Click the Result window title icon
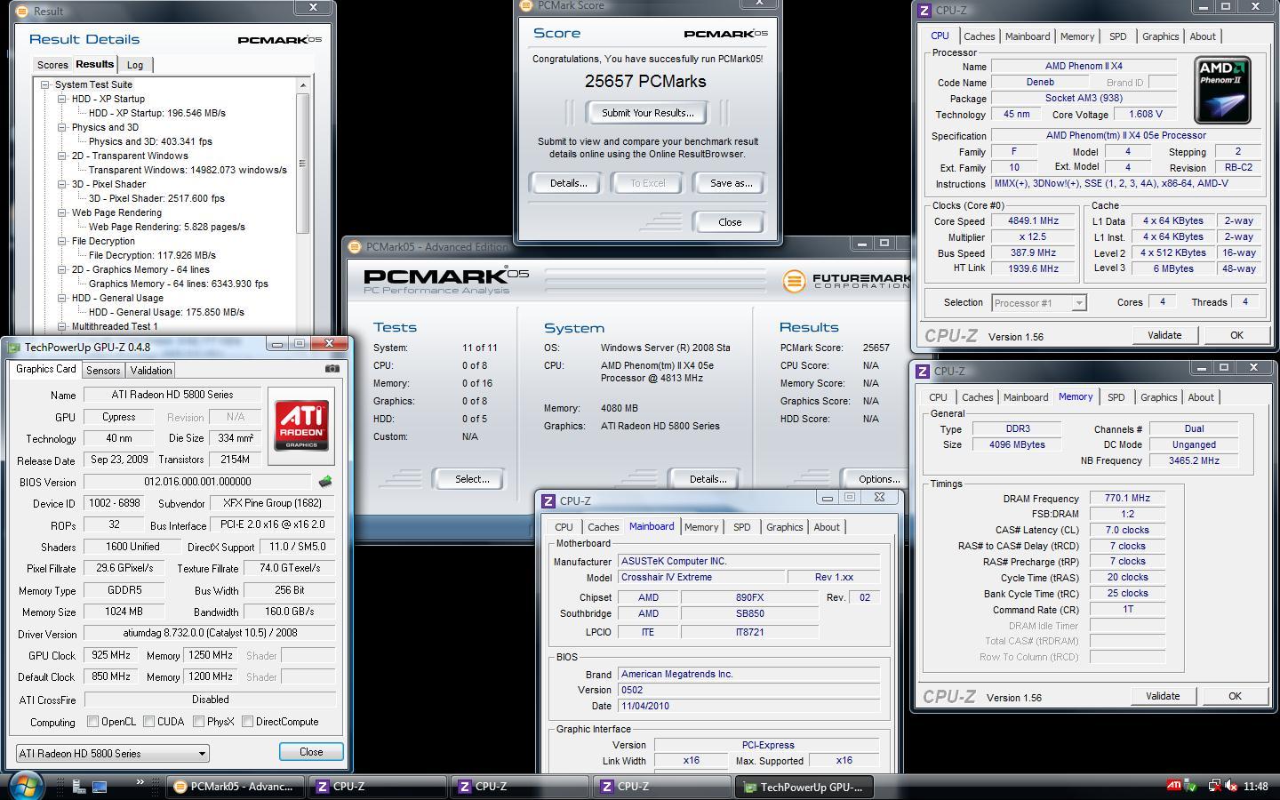This screenshot has width=1280, height=800. coord(24,11)
